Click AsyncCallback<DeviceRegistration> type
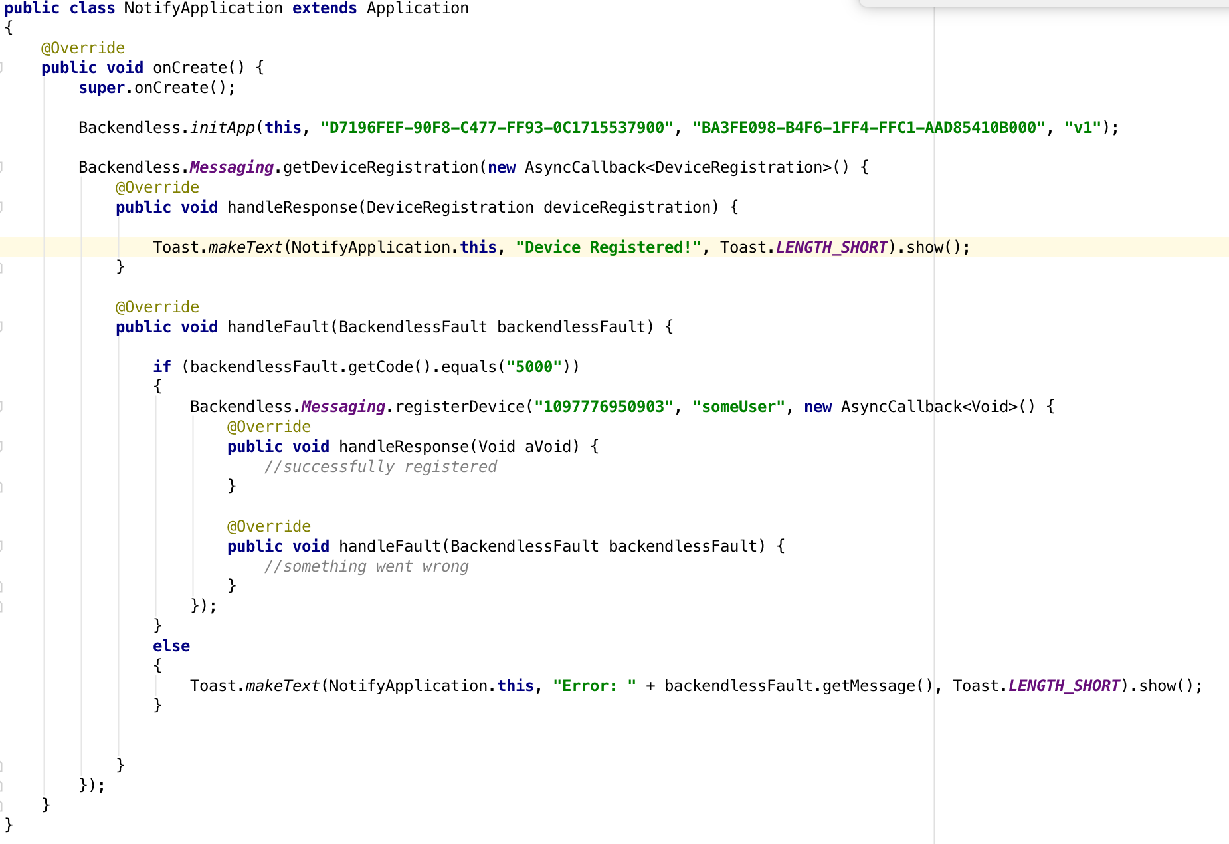This screenshot has width=1229, height=844. [678, 167]
